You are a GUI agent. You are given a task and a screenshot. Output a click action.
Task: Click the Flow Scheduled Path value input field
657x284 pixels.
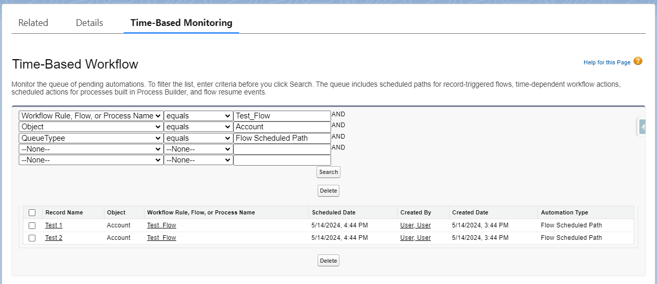click(282, 138)
